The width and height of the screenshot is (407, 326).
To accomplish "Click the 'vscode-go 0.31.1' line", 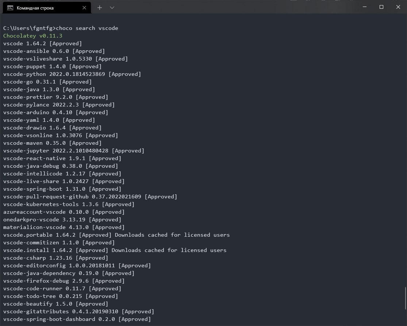I will click(x=47, y=82).
